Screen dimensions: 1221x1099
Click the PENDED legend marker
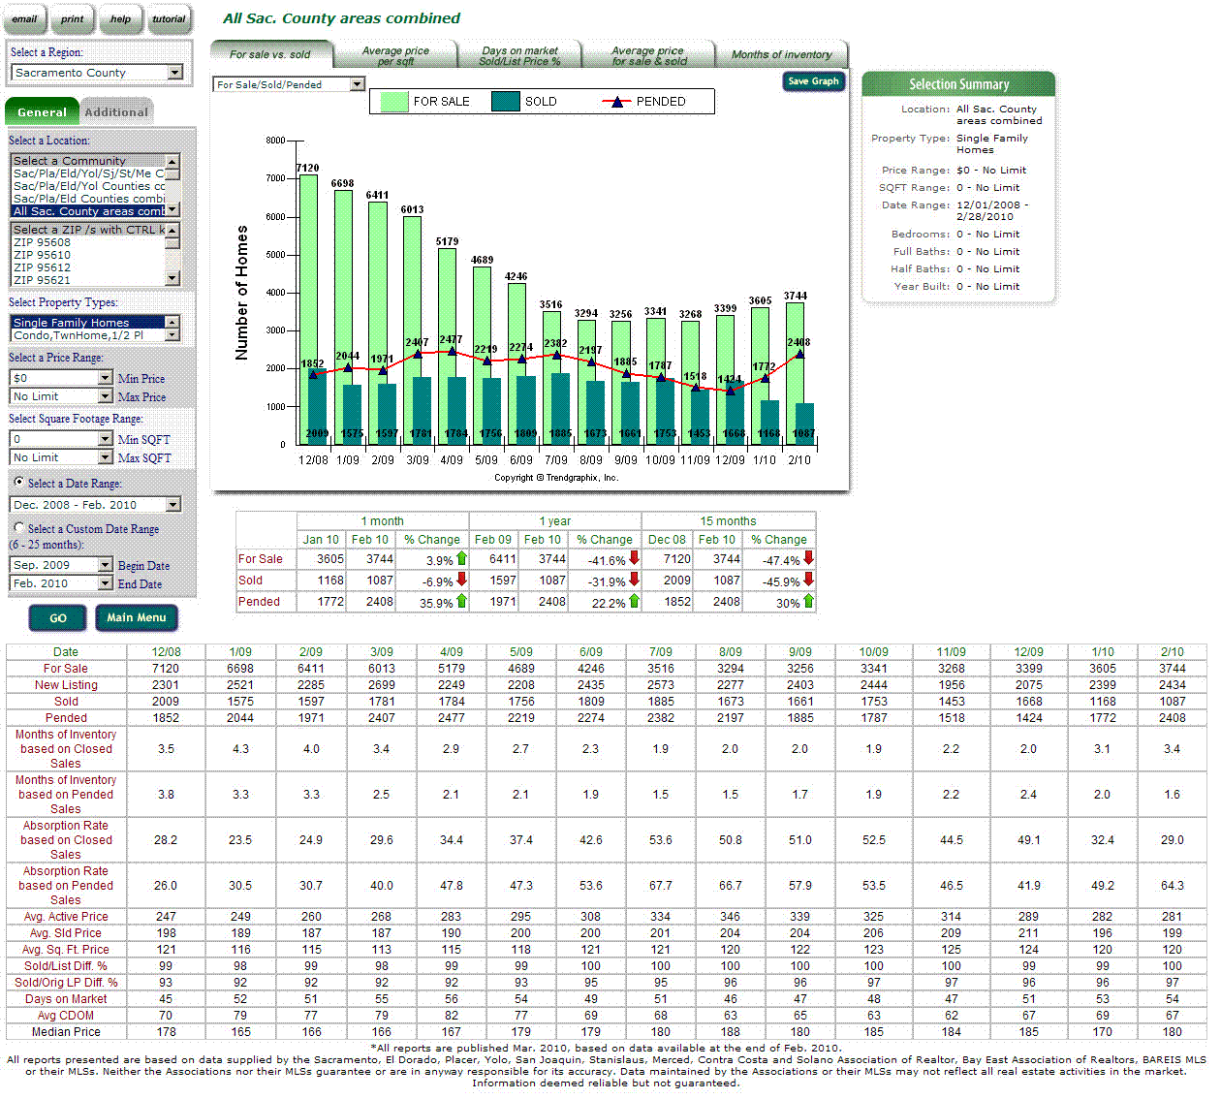pyautogui.click(x=616, y=102)
